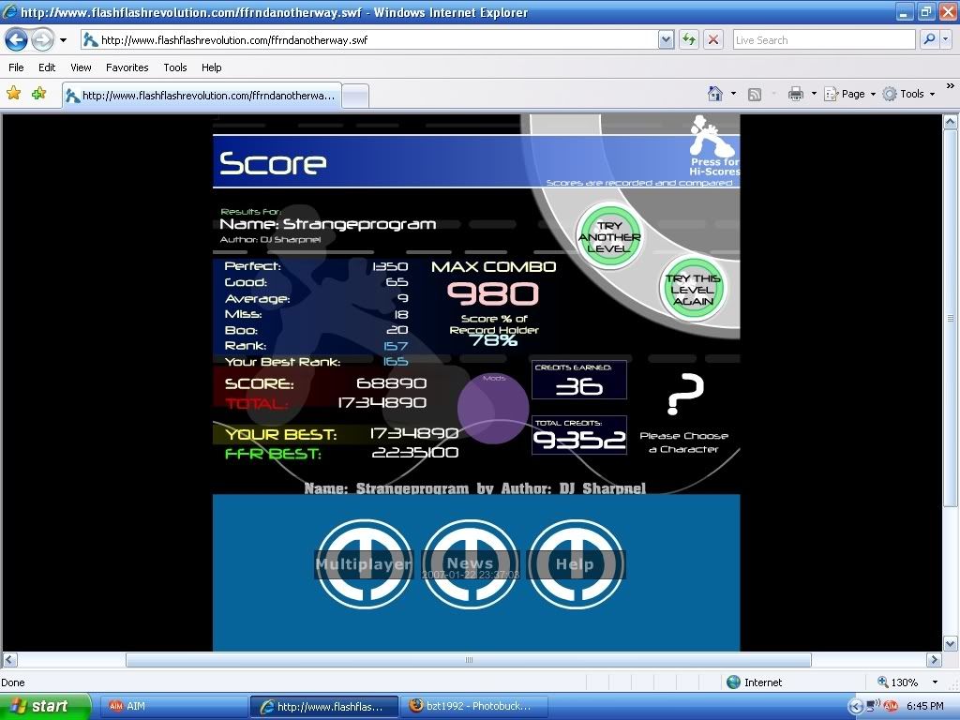Open the View menu
960x720 pixels.
pyautogui.click(x=81, y=67)
